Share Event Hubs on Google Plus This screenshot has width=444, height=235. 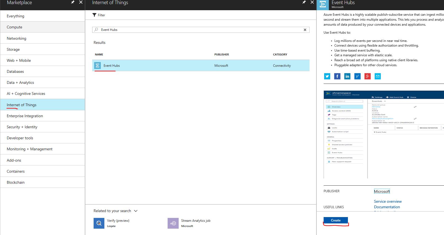(368, 76)
